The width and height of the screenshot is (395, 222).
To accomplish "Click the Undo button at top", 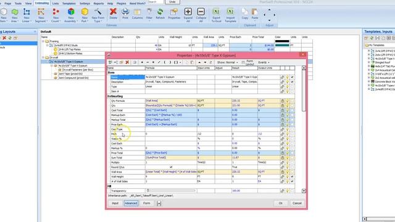I will [x=172, y=2].
